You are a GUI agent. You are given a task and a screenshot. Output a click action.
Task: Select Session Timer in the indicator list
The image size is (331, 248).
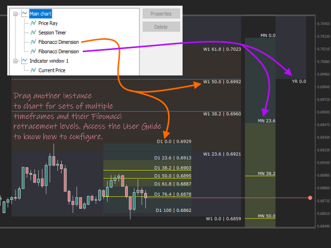click(52, 33)
